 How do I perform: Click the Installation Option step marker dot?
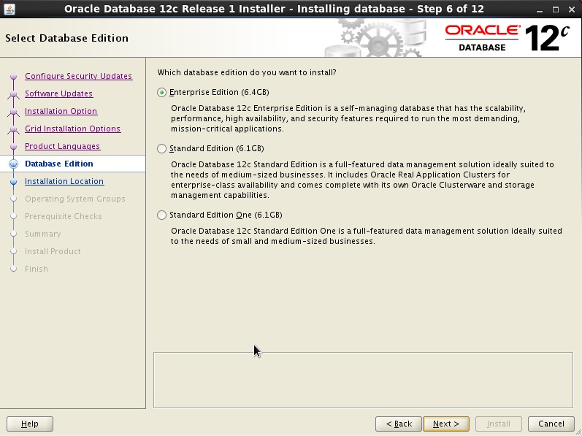click(x=14, y=111)
